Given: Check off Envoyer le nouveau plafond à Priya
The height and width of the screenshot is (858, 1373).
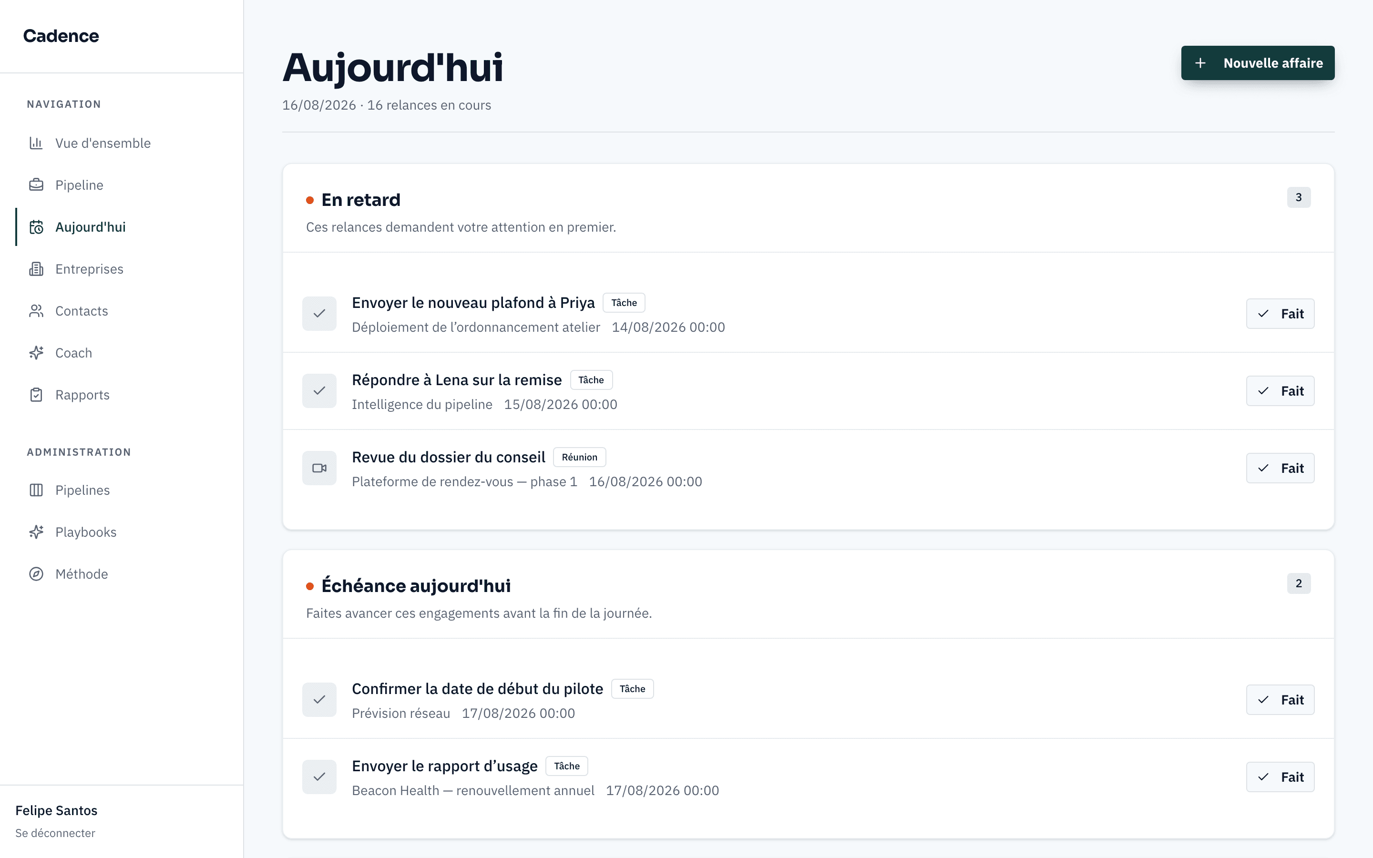Looking at the screenshot, I should (319, 314).
